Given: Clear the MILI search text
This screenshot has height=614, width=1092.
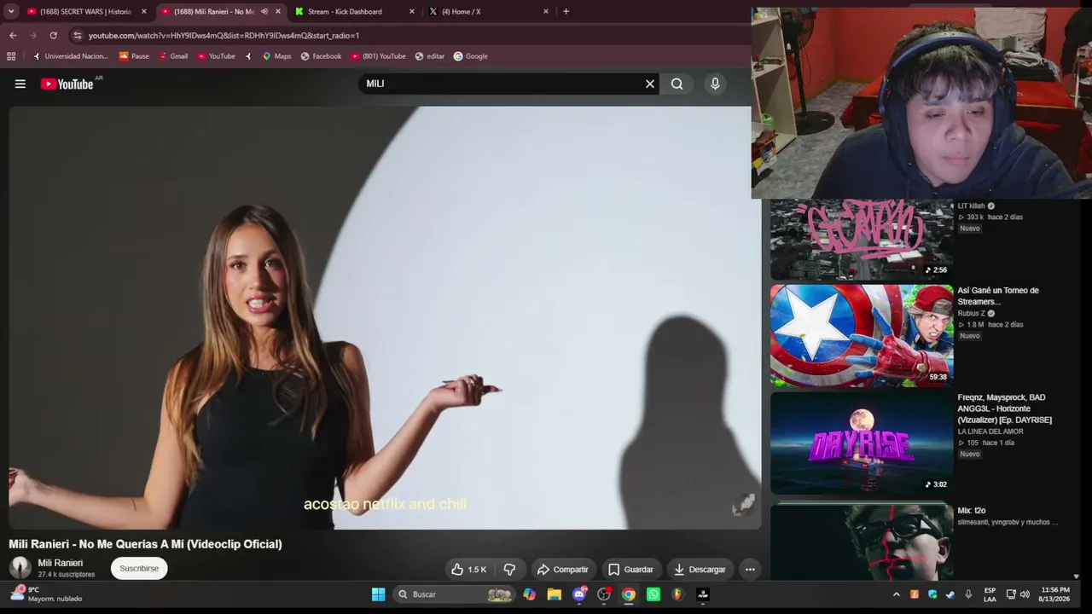Looking at the screenshot, I should click(x=649, y=84).
